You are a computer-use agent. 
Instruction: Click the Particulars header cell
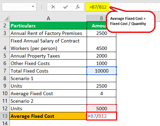(48, 26)
